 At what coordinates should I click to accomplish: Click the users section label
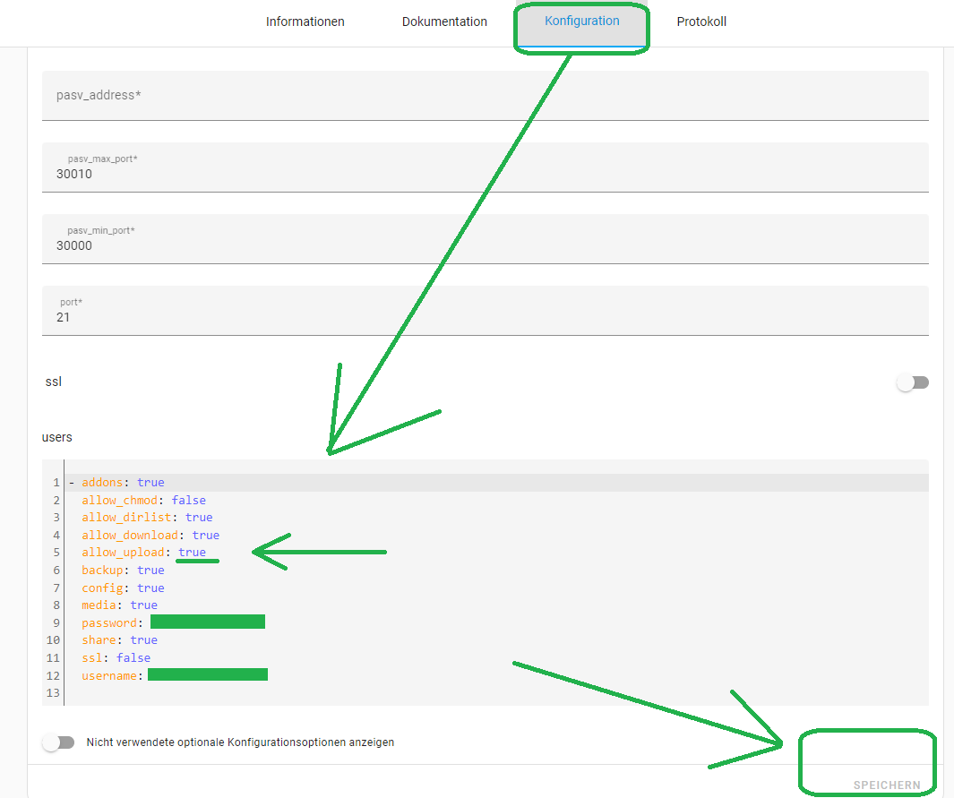point(56,437)
